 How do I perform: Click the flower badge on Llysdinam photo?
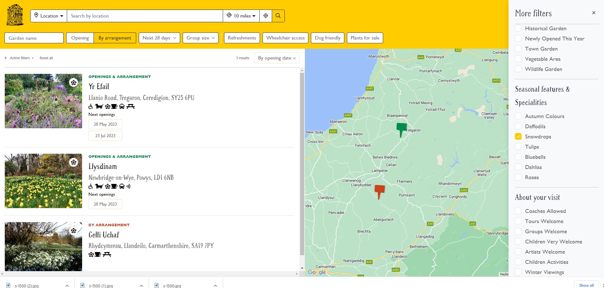pos(74,162)
